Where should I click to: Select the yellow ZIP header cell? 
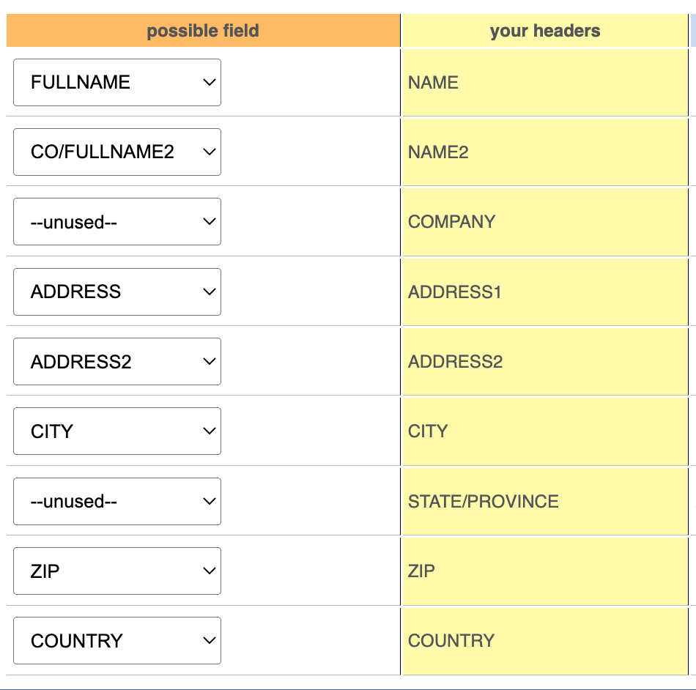[x=544, y=571]
